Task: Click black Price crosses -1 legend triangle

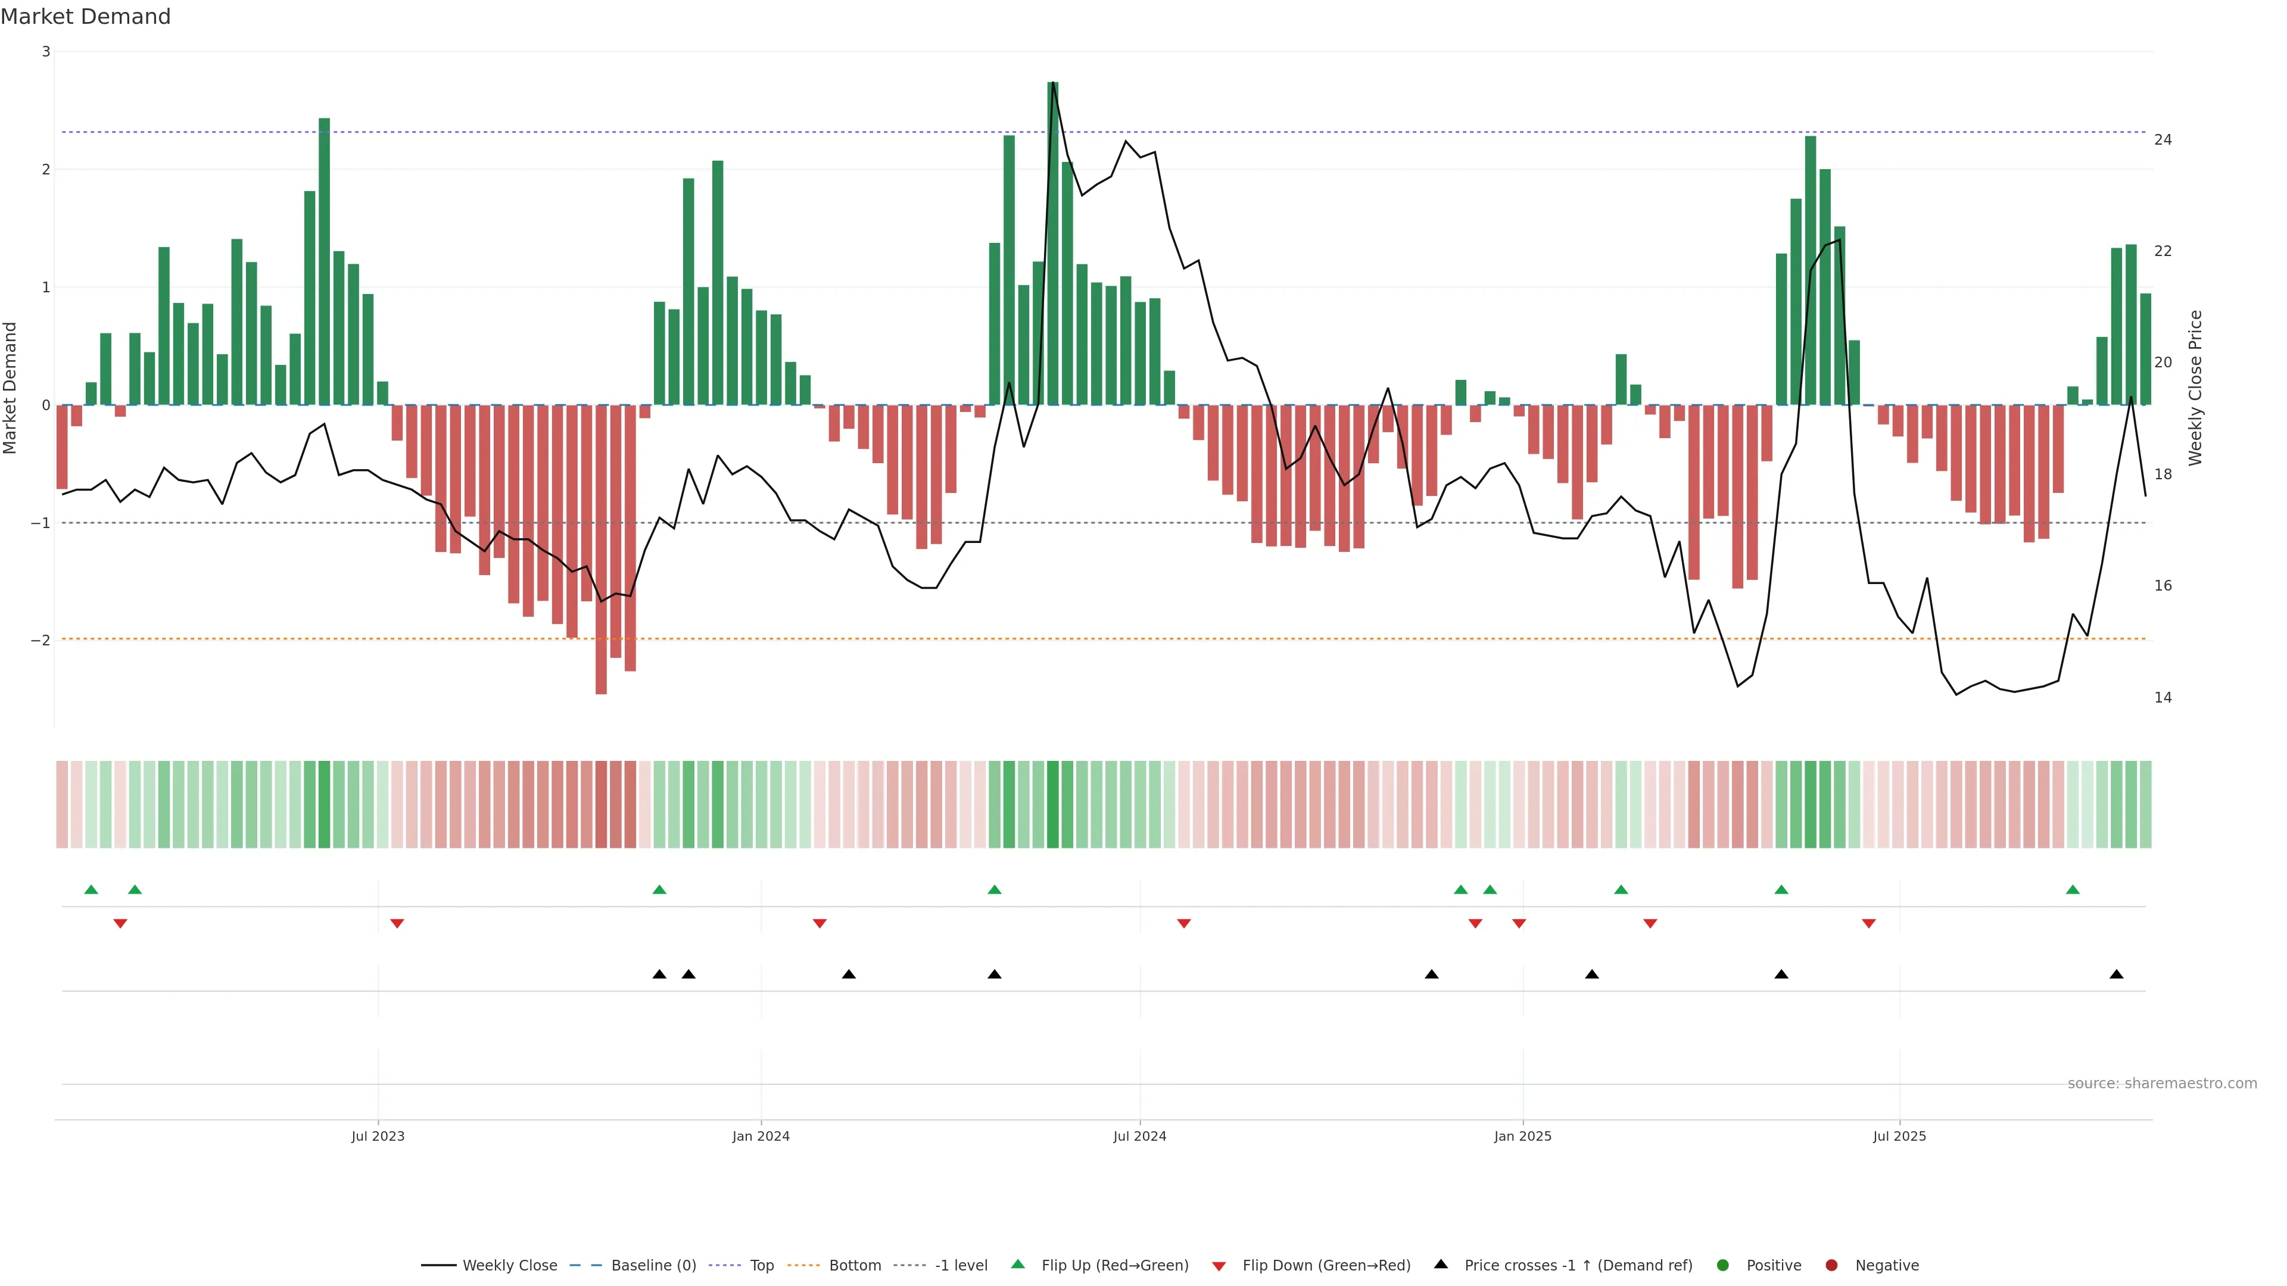Action: click(1441, 1265)
